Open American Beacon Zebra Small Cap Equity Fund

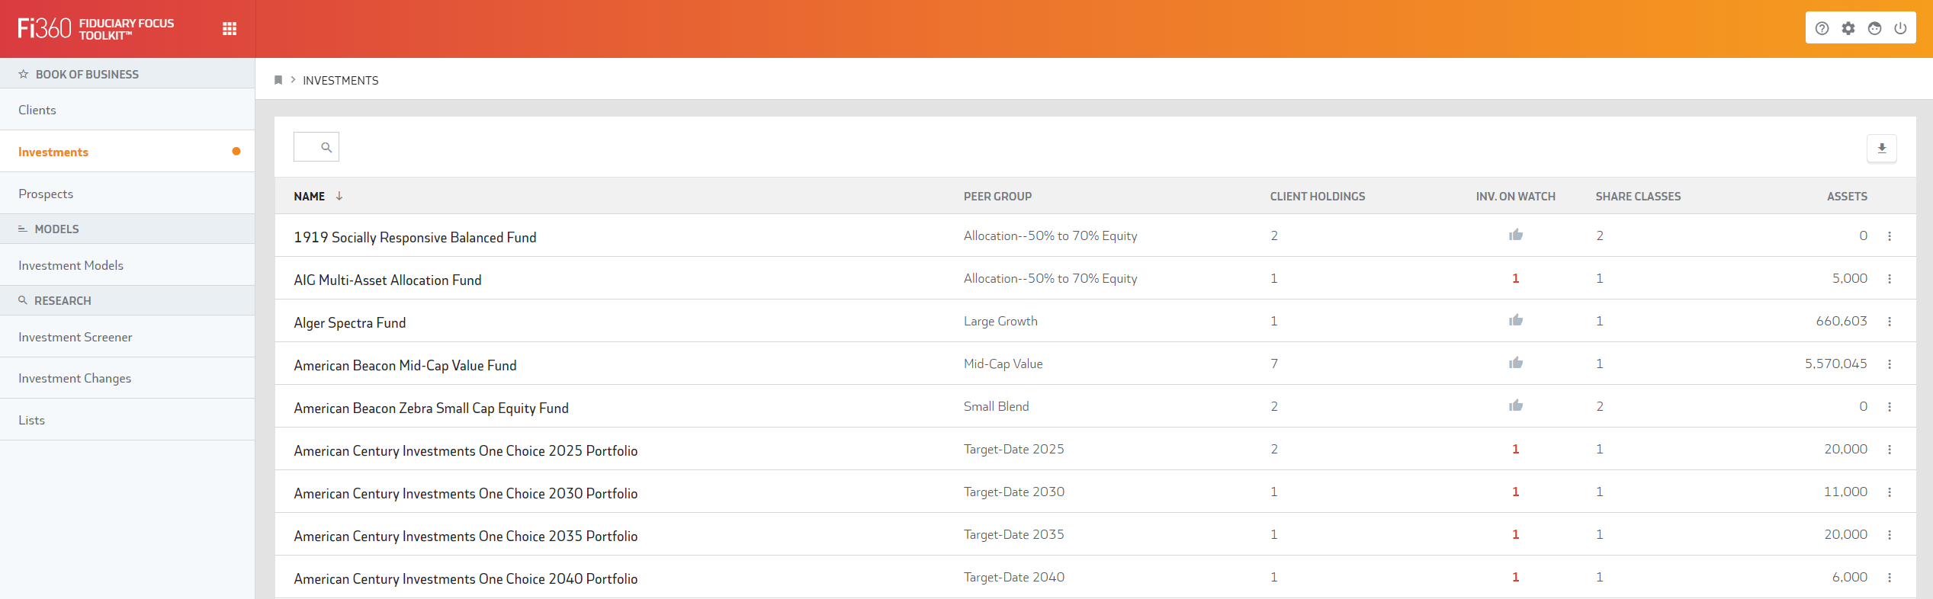click(431, 408)
